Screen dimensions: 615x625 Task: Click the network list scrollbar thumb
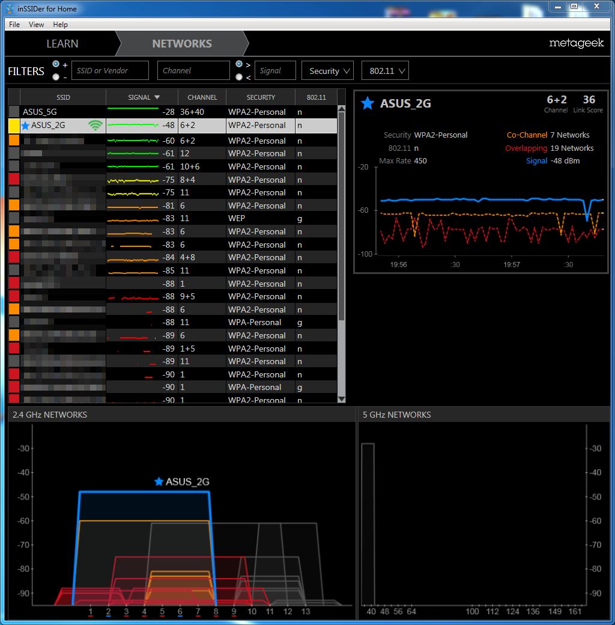pyautogui.click(x=341, y=216)
